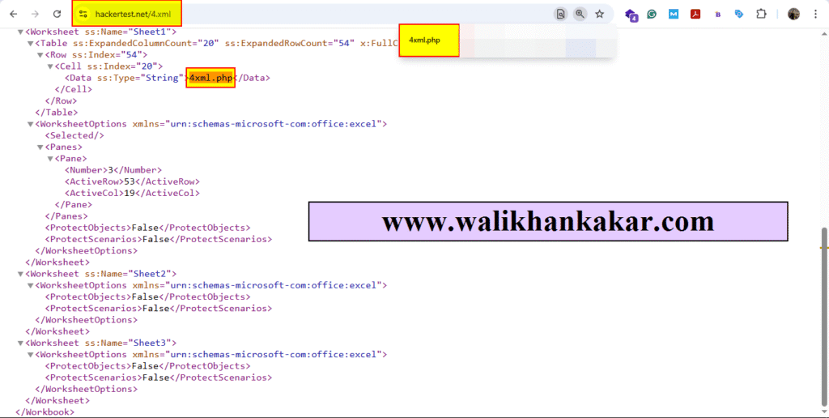
Task: Click ProtectObjects False under Sheet1
Action: tap(147, 228)
